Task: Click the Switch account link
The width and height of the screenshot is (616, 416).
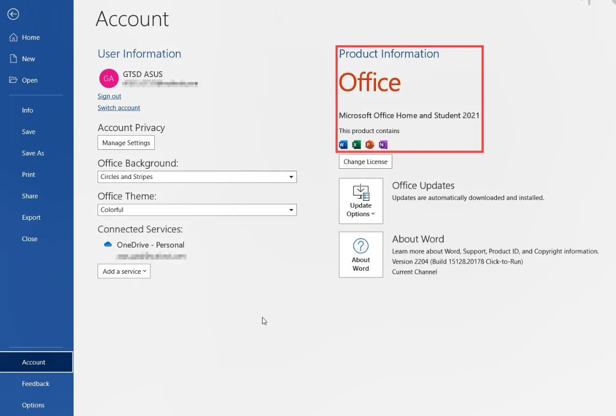Action: [x=119, y=108]
